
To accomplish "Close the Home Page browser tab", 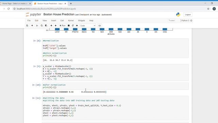I will [x=30, y=3].
